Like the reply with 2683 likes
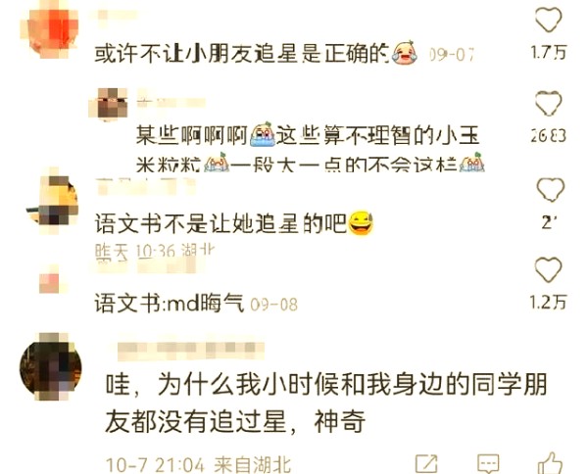Viewport: 588px width, 474px height. (x=548, y=103)
